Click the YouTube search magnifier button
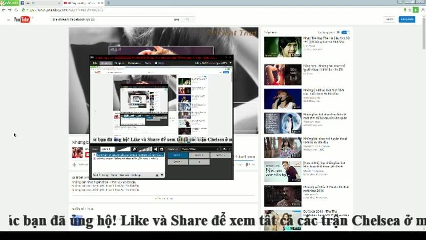Image resolution: width=426 pixels, height=240 pixels. (187, 19)
